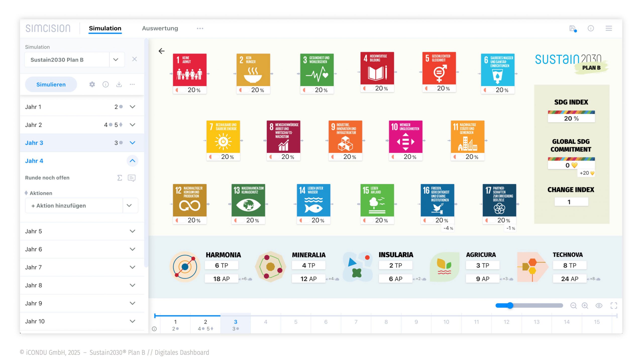Click the zoom level slider handle

[510, 305]
